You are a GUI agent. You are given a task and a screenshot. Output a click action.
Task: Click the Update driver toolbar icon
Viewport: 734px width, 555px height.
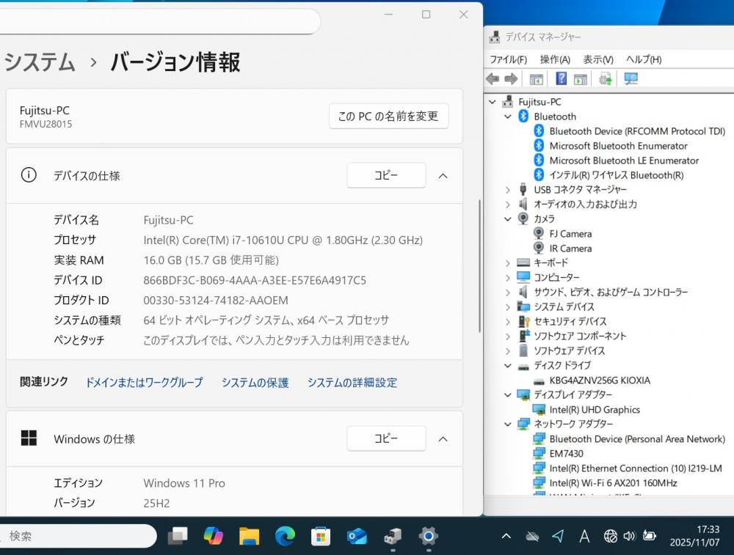point(606,79)
